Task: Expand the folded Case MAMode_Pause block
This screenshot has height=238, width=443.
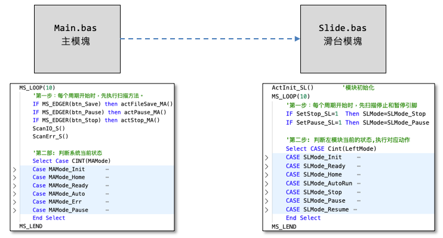Action: (x=15, y=211)
